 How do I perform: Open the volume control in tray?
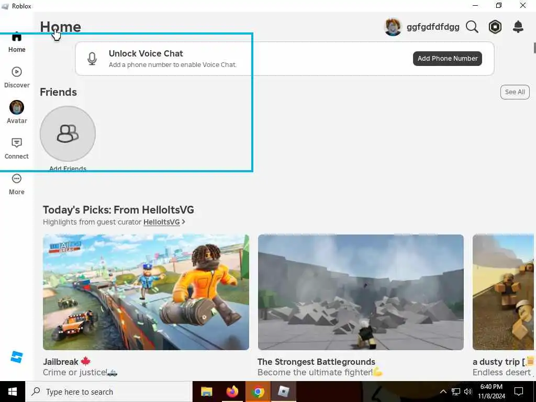click(468, 392)
